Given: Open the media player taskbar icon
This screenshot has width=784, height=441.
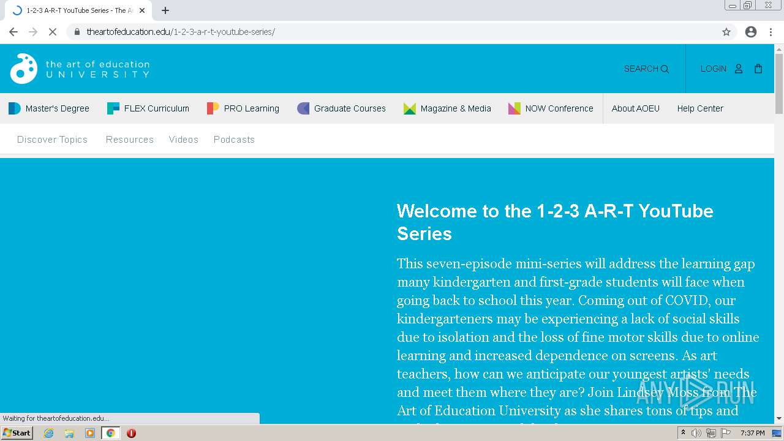Looking at the screenshot, I should tap(90, 433).
